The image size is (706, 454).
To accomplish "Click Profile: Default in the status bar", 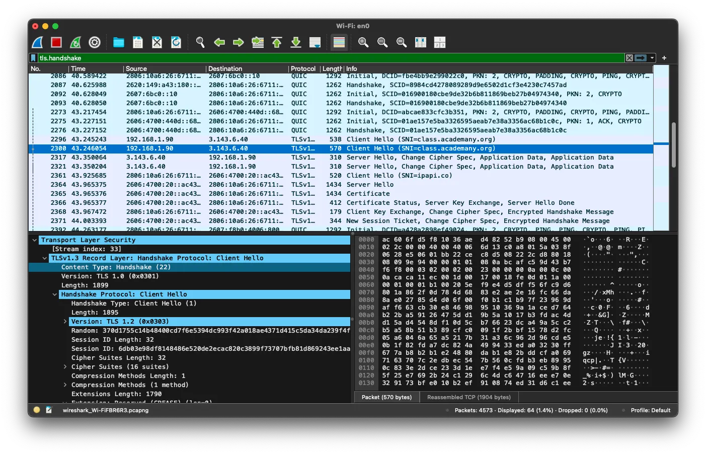I will point(651,410).
